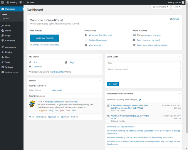Viewport: 188px width, 150px height.
Task: Click the Tools wrench icon
Action: [x=3, y=62]
